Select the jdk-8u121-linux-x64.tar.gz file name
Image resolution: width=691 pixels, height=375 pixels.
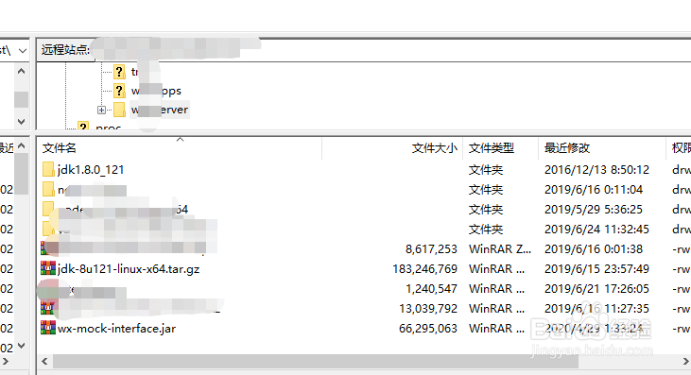pyautogui.click(x=129, y=269)
